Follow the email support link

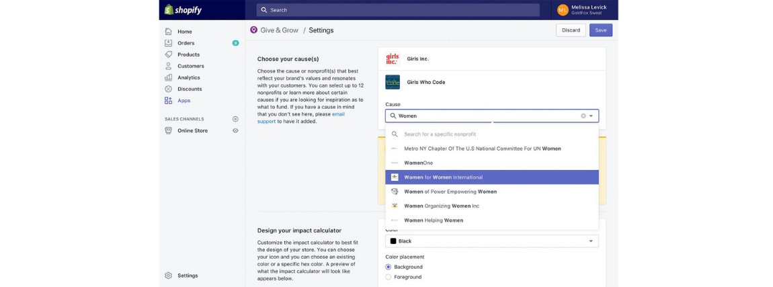(338, 114)
